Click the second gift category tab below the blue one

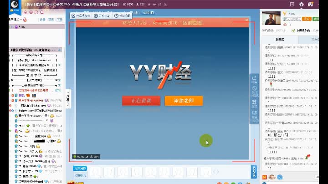pos(80,175)
